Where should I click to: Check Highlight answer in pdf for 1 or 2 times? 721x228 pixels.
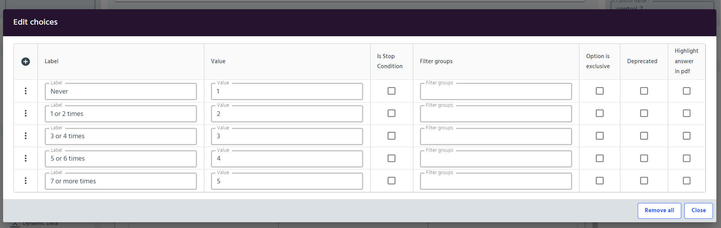(x=687, y=113)
